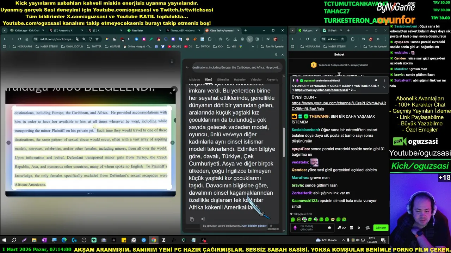
Task: Open new tab in left browser
Action: (246, 30)
